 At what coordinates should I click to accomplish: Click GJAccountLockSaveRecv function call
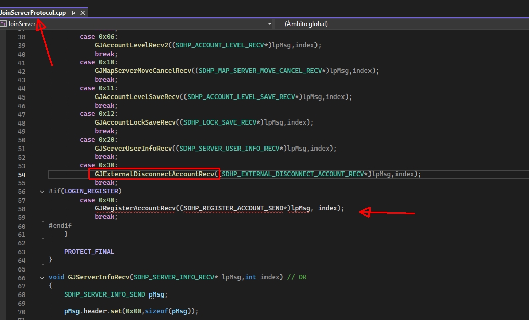pos(135,122)
